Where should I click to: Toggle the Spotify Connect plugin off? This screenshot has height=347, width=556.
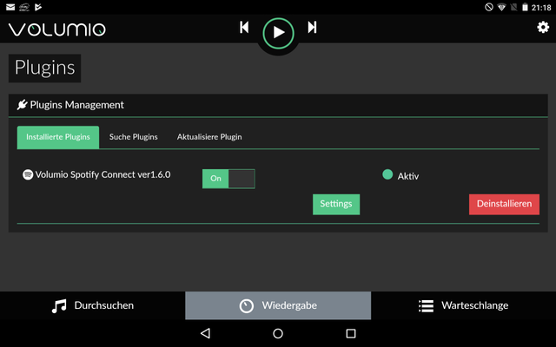tap(228, 179)
